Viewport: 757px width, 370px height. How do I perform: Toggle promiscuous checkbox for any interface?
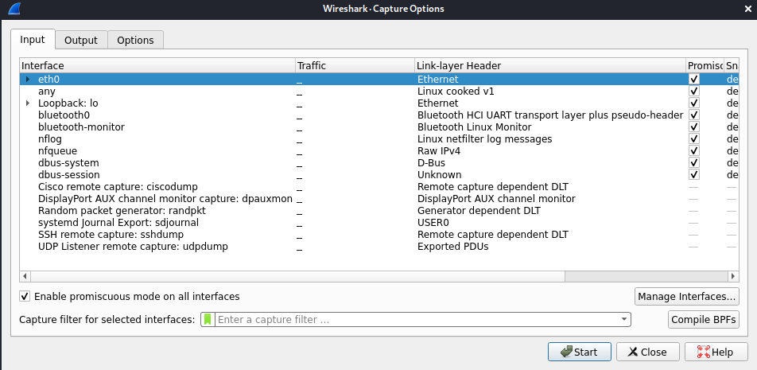(693, 91)
